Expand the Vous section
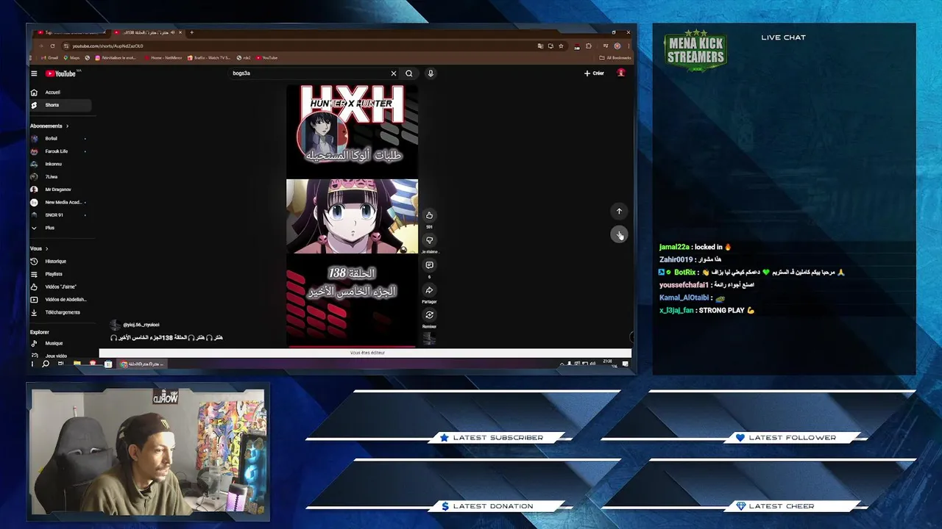942x529 pixels. tap(38, 248)
